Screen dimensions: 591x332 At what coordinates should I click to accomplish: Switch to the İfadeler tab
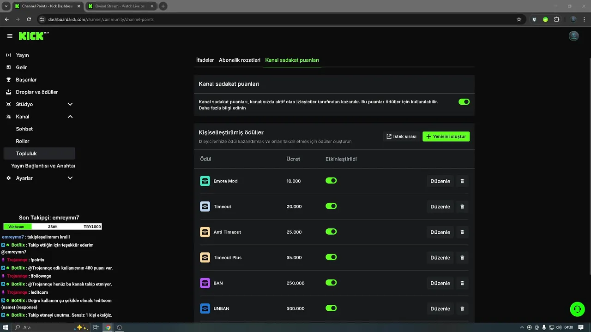[x=205, y=60]
